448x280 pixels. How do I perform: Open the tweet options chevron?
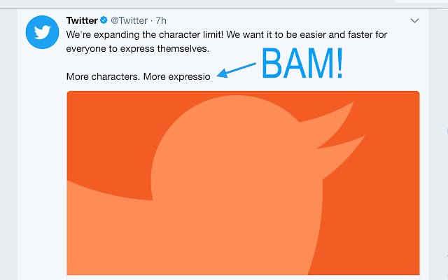click(x=414, y=20)
